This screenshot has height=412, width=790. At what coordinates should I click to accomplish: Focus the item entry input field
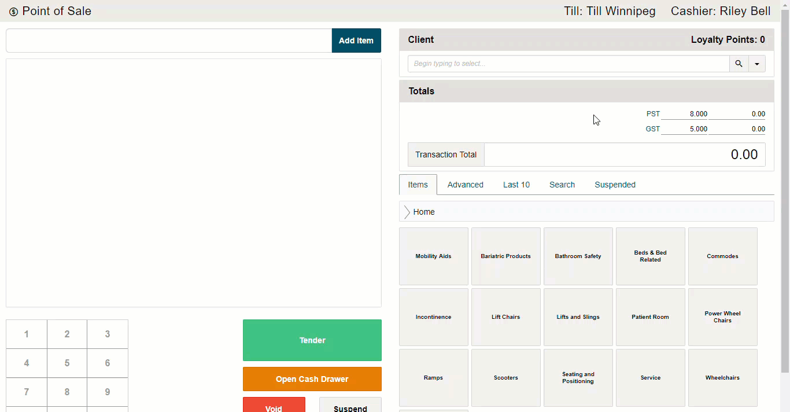(x=169, y=41)
